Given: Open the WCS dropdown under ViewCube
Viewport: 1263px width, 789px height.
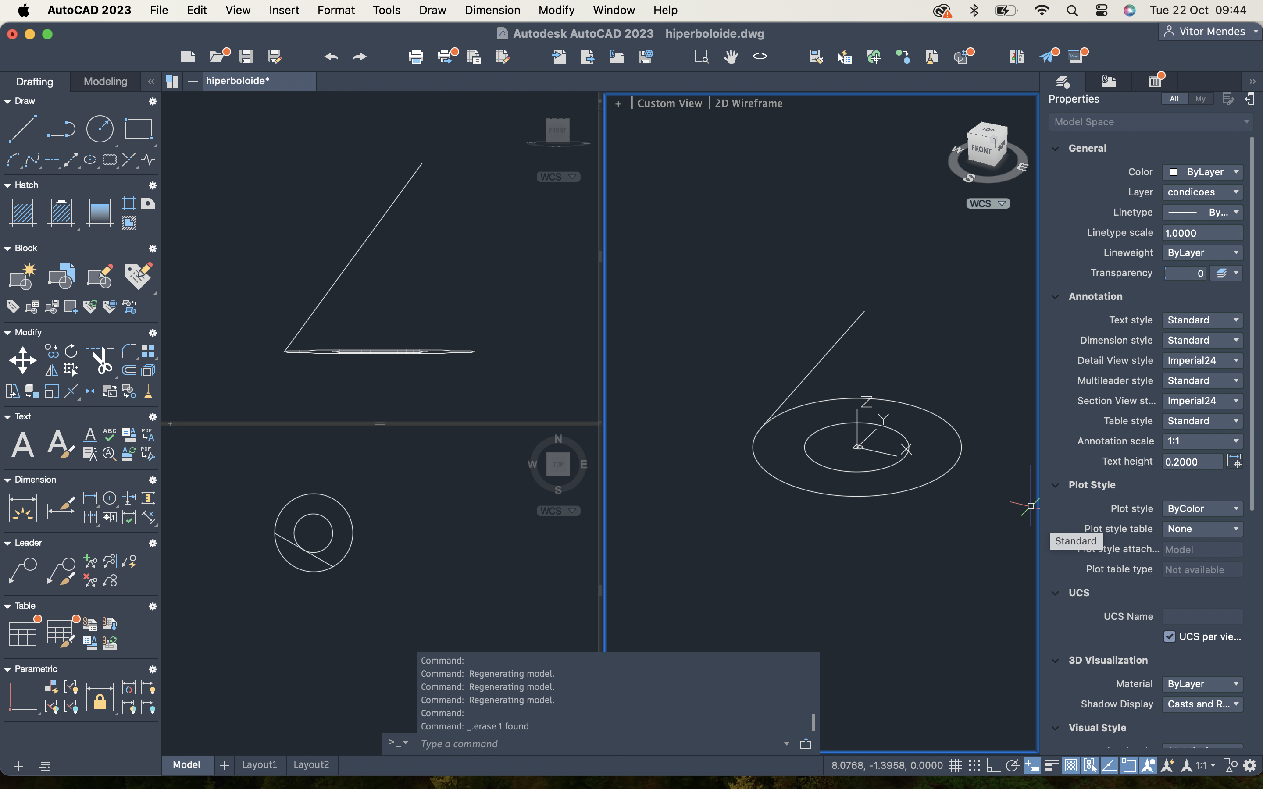Looking at the screenshot, I should [x=988, y=203].
